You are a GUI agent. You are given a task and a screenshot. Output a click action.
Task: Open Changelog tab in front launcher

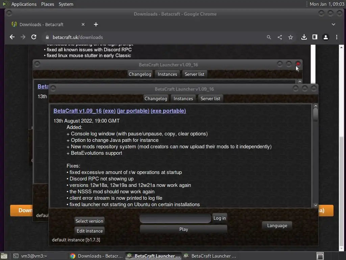[156, 99]
